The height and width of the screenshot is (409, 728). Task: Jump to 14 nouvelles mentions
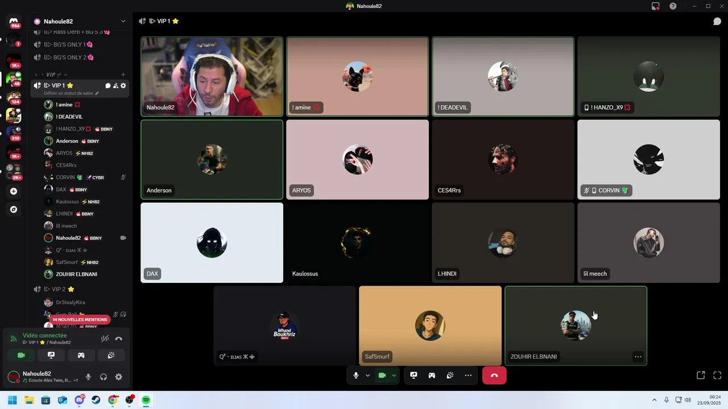(x=80, y=320)
